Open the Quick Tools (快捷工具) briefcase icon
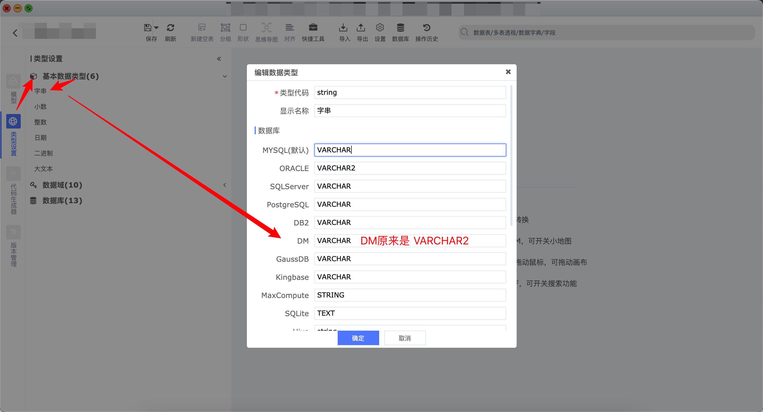 [x=313, y=28]
